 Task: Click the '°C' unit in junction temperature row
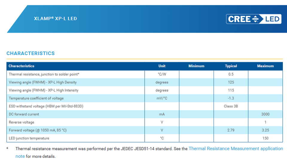[x=162, y=138]
